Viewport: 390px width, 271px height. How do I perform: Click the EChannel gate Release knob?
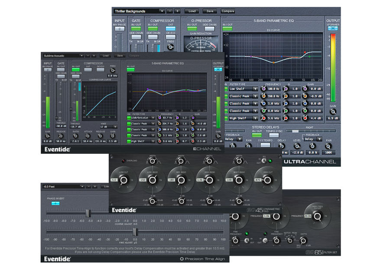coord(60,135)
